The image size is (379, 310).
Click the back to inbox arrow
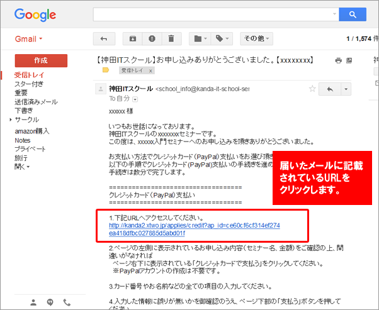point(104,38)
